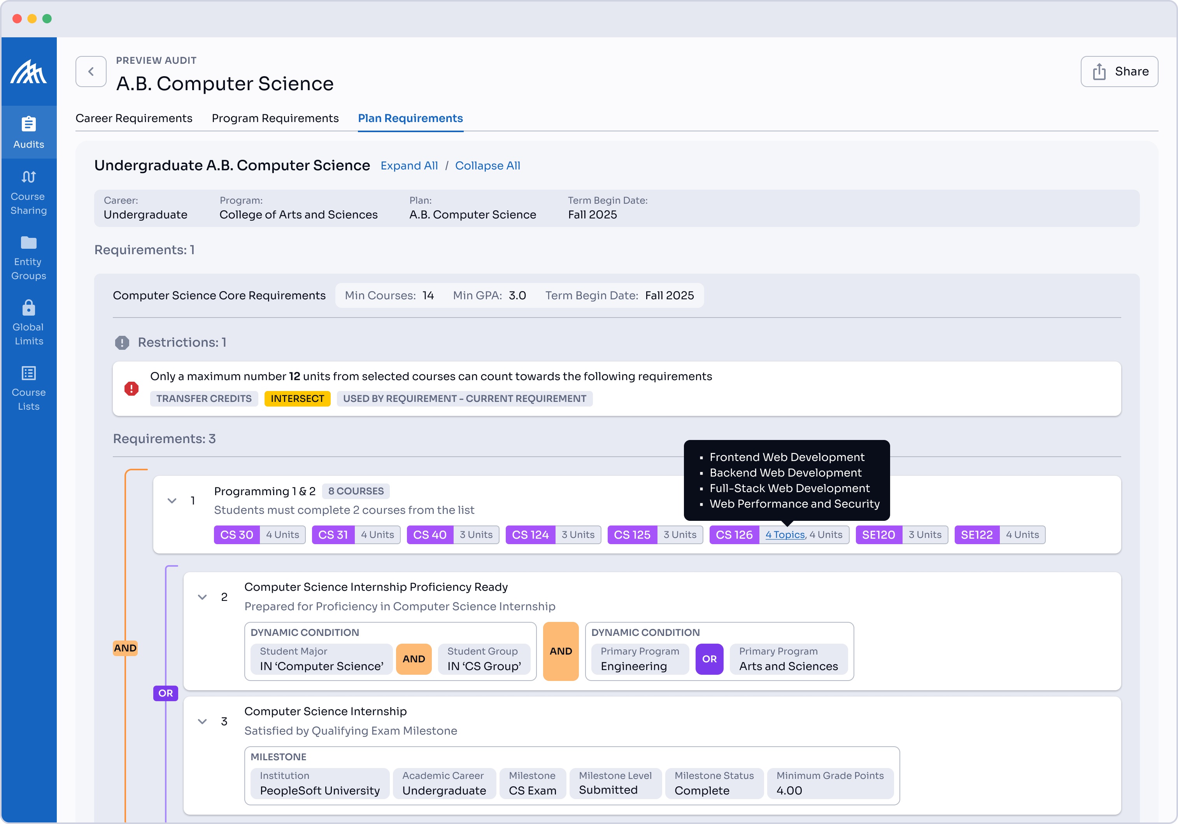Open Course Lists in sidebar
This screenshot has height=824, width=1178.
(x=29, y=388)
